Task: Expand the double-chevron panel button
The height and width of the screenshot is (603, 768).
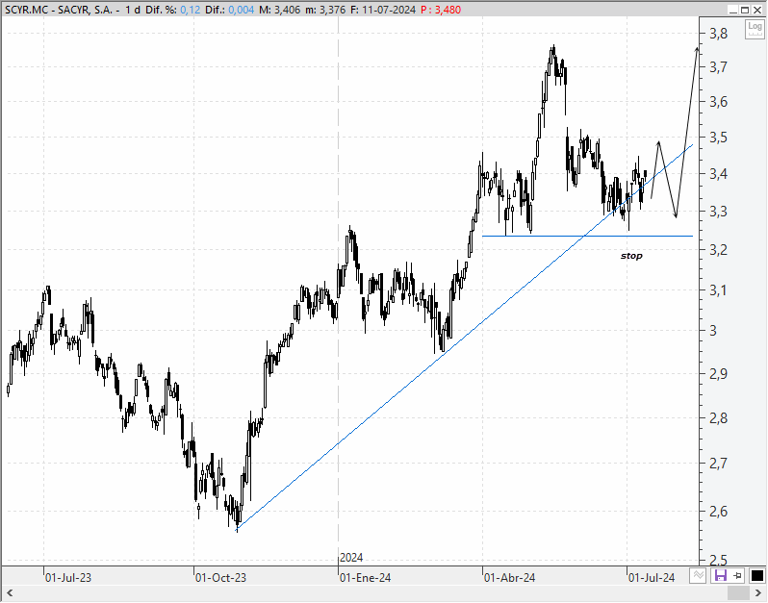Action: tap(698, 575)
